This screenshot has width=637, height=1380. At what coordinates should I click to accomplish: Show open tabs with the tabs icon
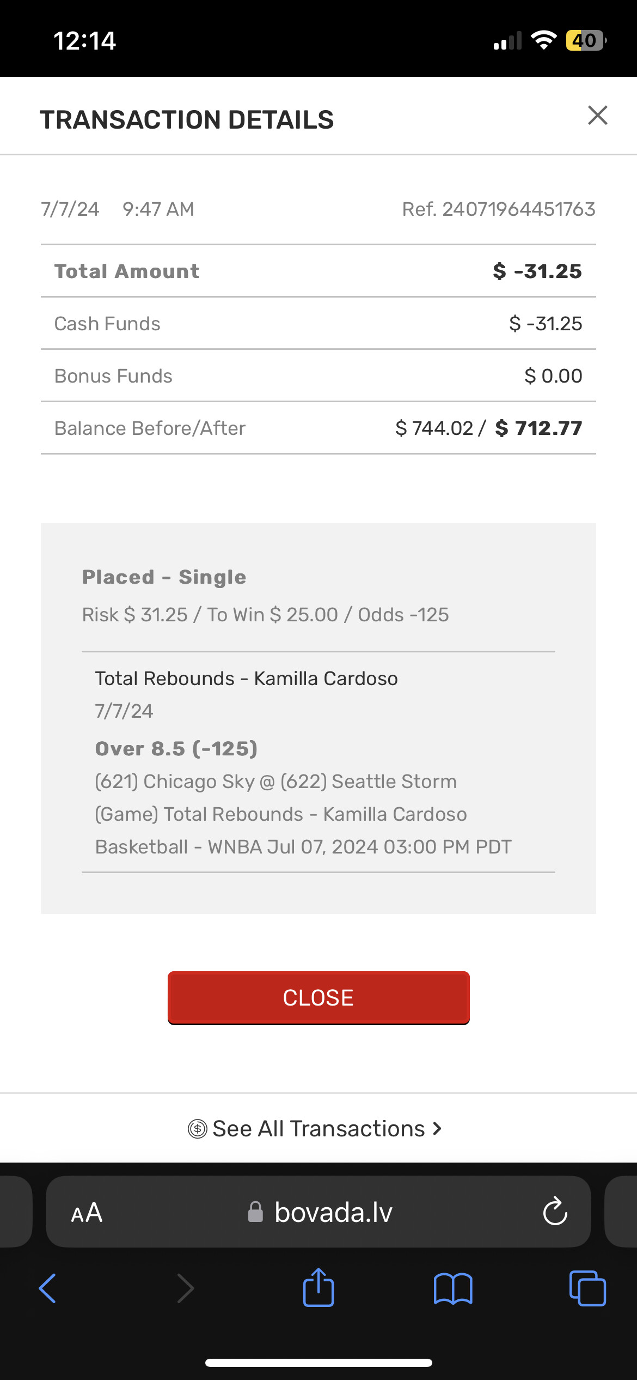coord(587,1288)
